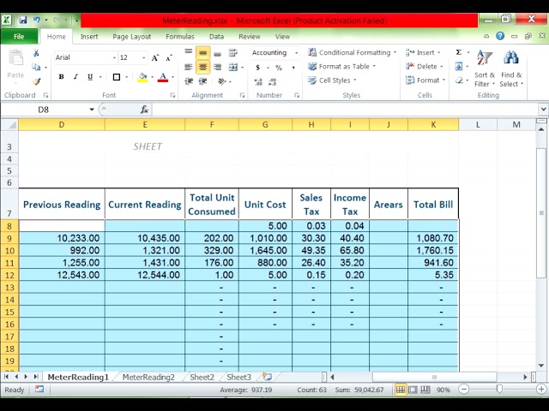
Task: Toggle Align Text Left
Action: click(189, 67)
